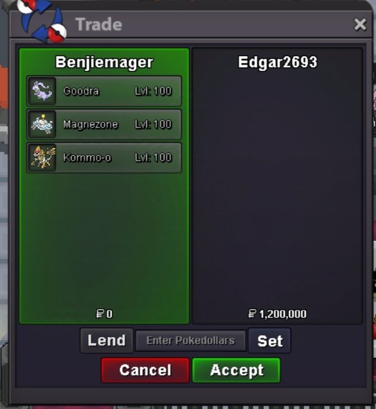Click the Lend button
Image resolution: width=376 pixels, height=409 pixels.
(107, 341)
